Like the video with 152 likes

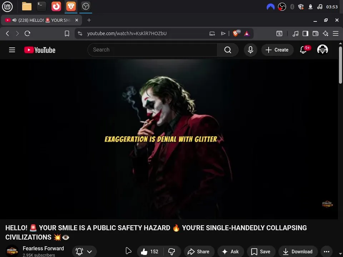pos(150,252)
